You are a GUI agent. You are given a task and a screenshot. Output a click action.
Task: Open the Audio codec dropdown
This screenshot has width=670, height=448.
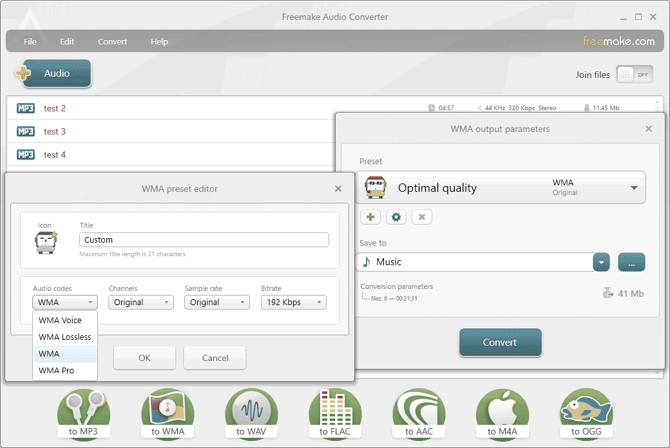(64, 303)
